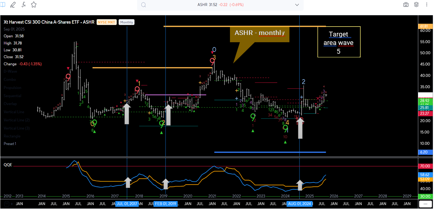
Task: Click the star favorites icon
Action: pos(34,5)
